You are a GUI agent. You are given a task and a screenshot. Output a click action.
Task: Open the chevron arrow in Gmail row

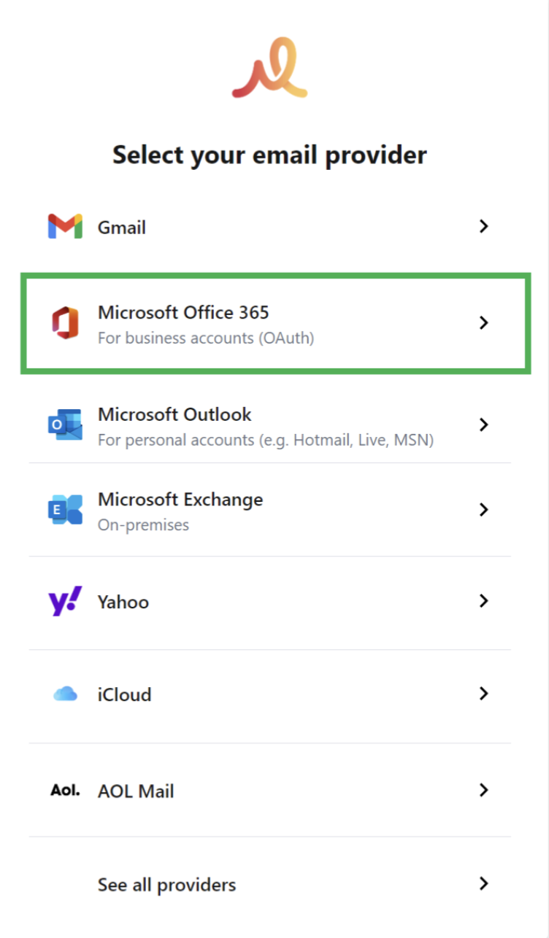483,226
